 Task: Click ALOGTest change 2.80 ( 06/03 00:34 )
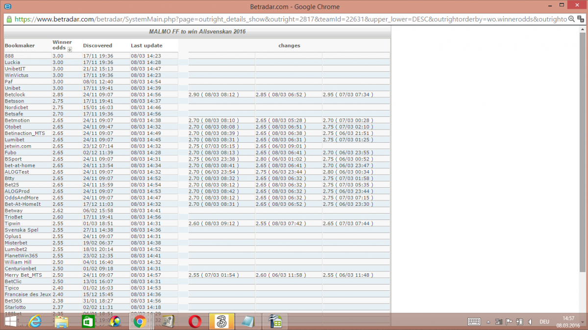coord(348,172)
